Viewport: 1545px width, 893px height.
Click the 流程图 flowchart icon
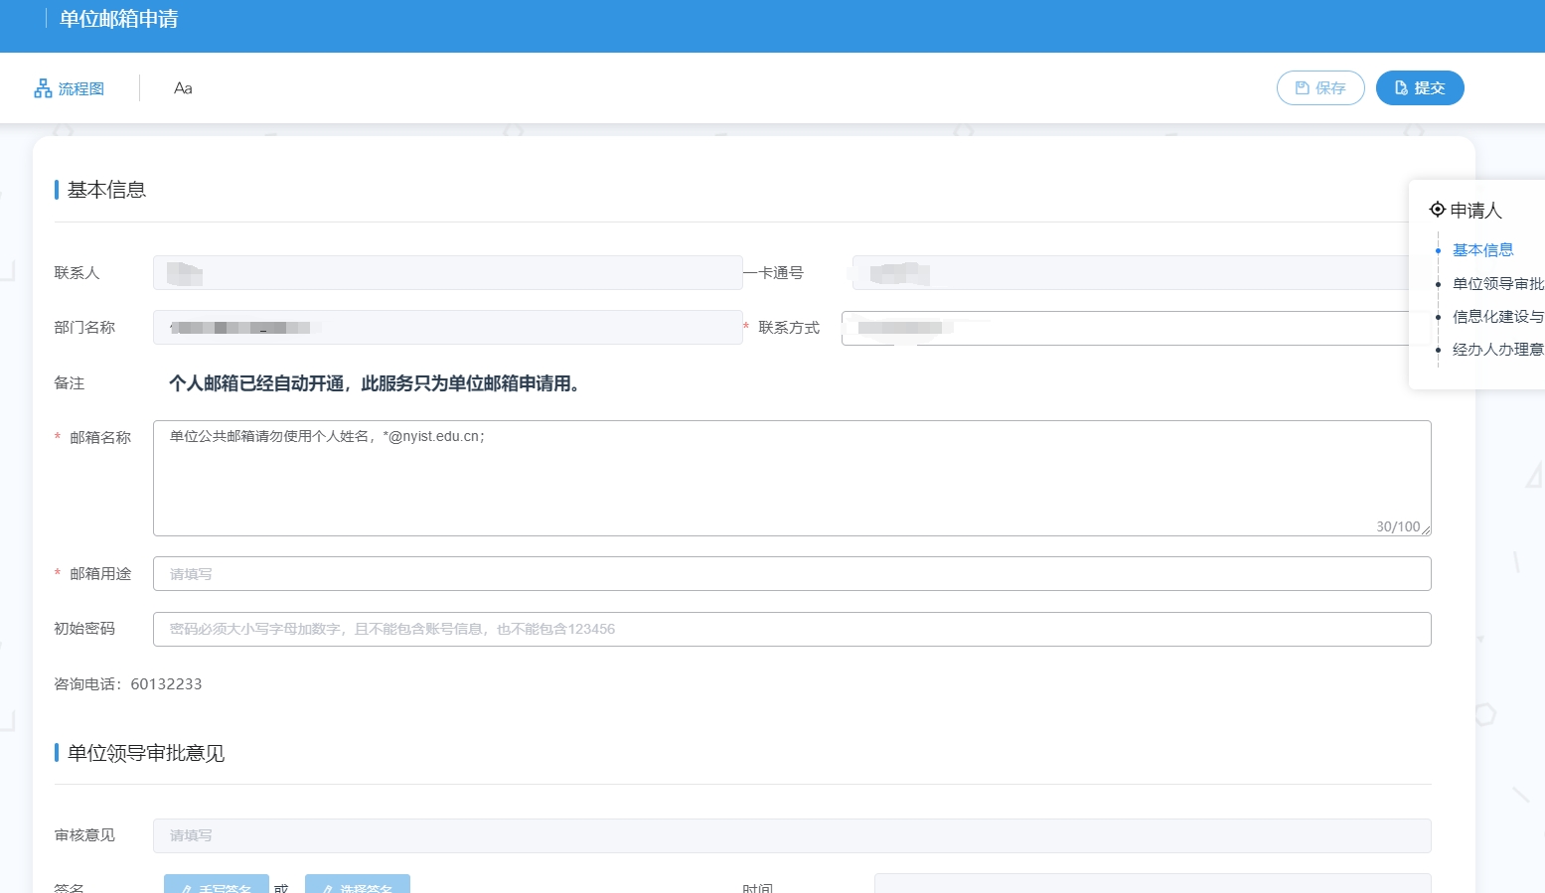tap(43, 88)
